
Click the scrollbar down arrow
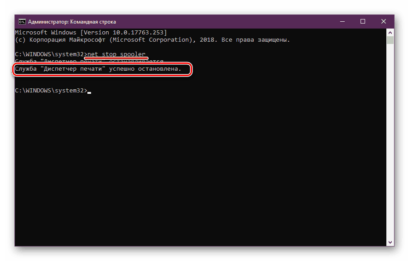pos(390,242)
